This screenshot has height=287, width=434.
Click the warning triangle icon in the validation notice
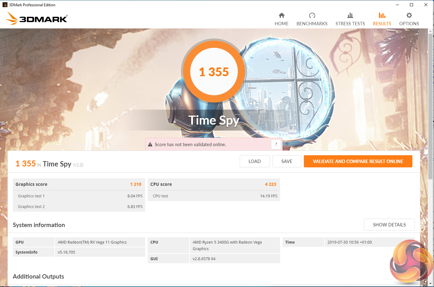tap(150, 145)
